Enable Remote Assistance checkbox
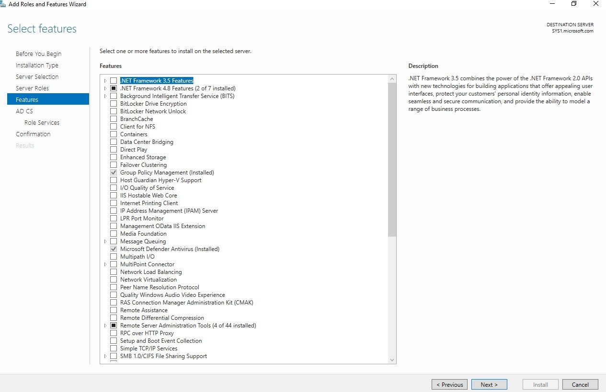The image size is (606, 392). tap(114, 310)
